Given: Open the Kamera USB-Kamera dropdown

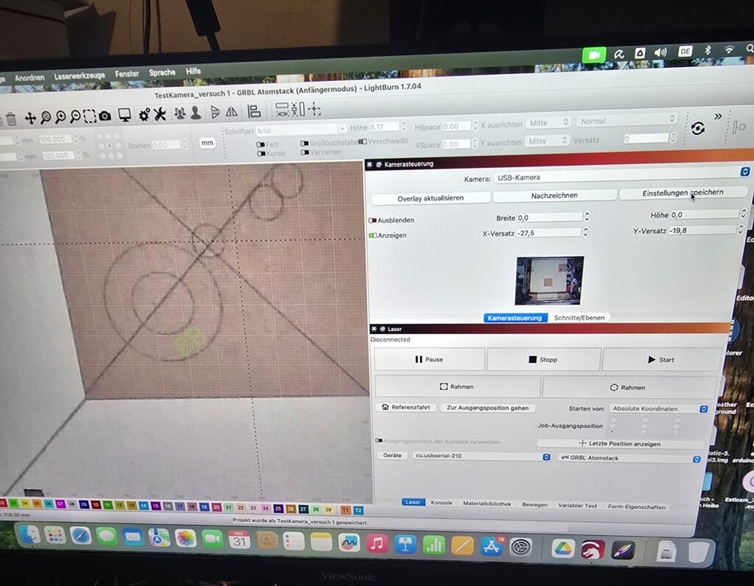Looking at the screenshot, I should pos(620,176).
